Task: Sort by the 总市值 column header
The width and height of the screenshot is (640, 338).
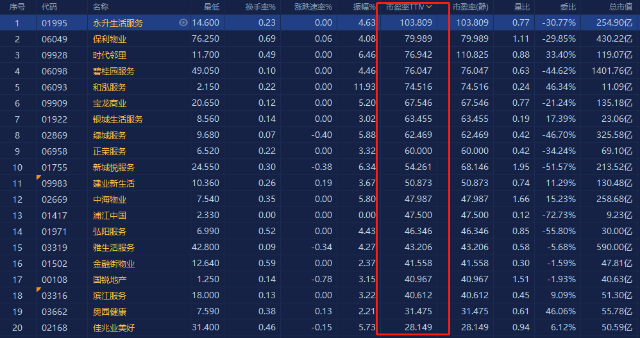Action: click(x=621, y=7)
